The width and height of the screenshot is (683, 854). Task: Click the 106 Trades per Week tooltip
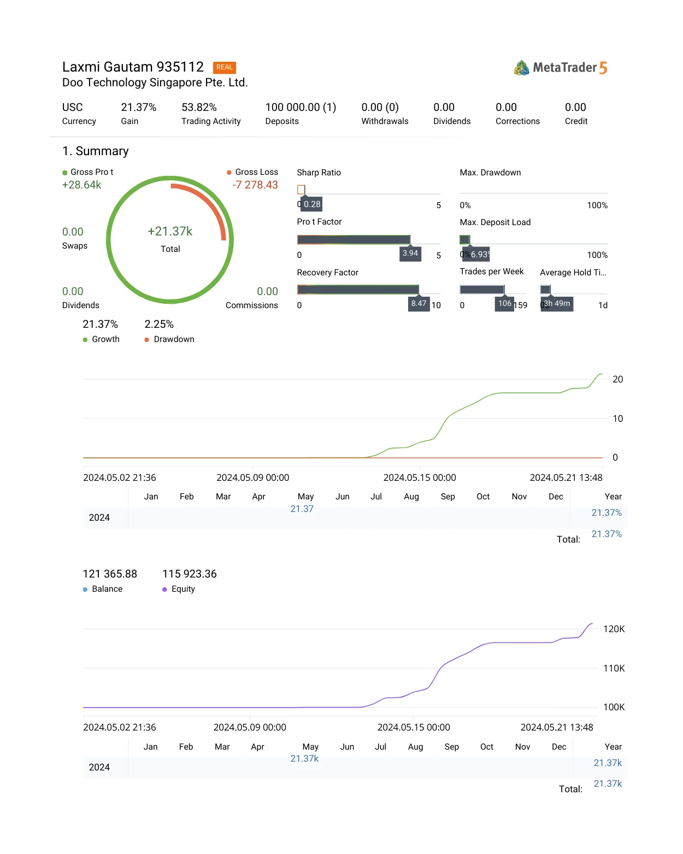click(x=504, y=304)
